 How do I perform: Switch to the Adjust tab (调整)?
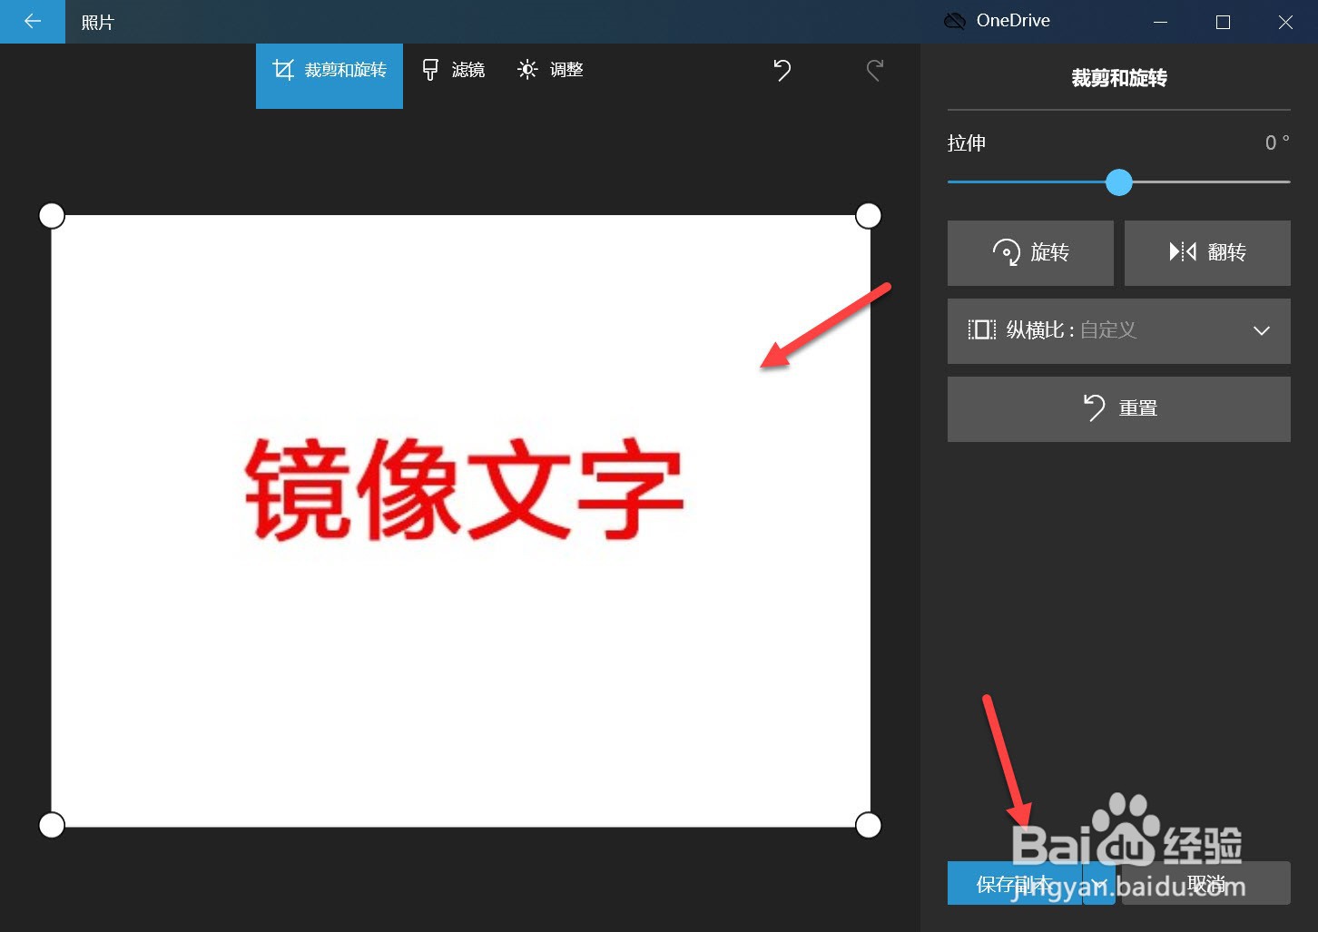[x=550, y=70]
